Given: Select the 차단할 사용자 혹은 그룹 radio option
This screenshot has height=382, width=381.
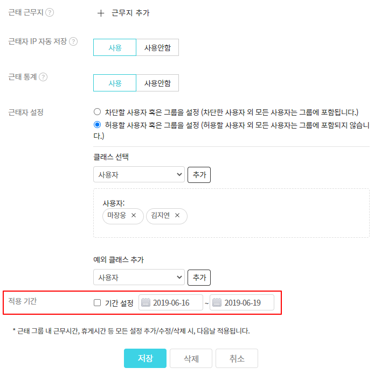Looking at the screenshot, I should 98,112.
